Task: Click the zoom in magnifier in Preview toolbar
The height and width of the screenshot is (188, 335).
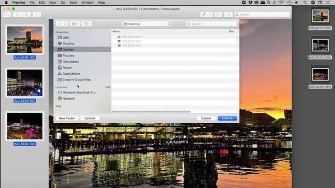Action: click(x=27, y=15)
